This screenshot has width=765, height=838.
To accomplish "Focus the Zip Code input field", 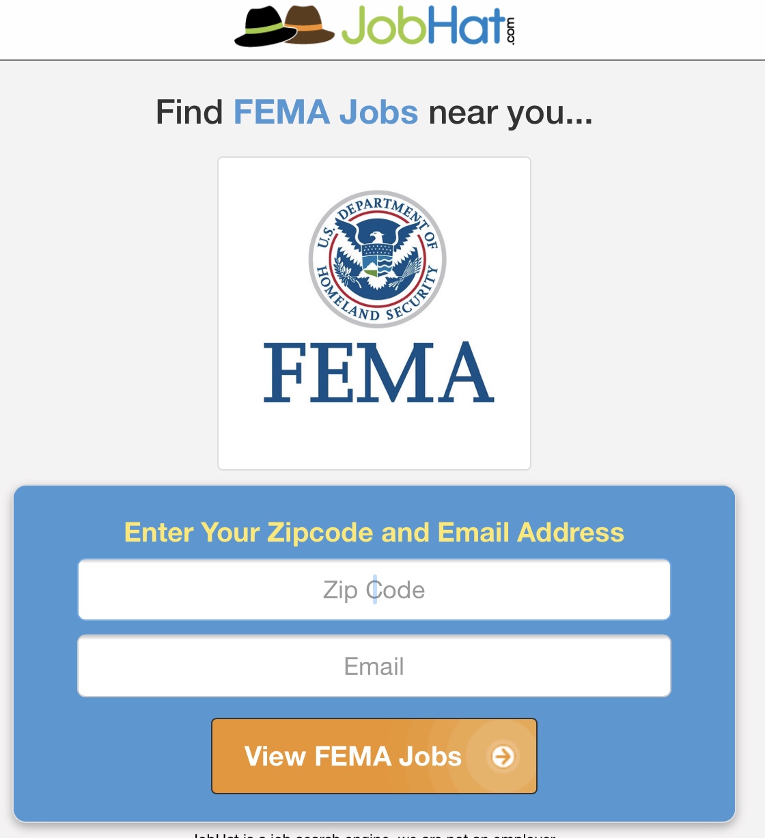I will coord(374,589).
